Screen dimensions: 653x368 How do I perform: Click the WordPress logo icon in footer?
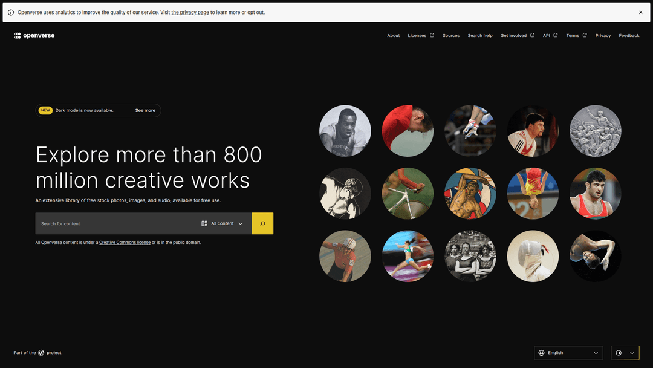(x=41, y=353)
